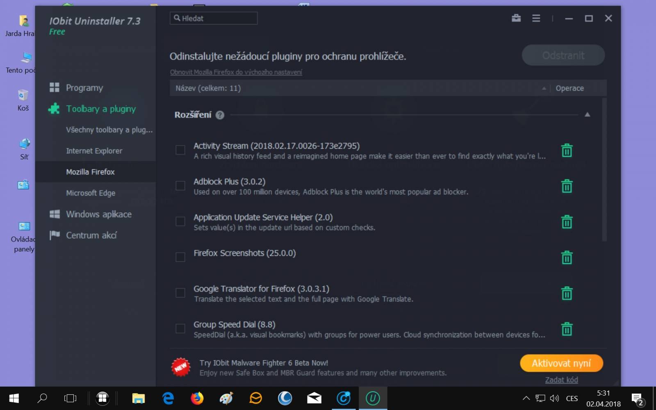Click the Aktivovat nyní button
656x410 pixels.
[561, 363]
